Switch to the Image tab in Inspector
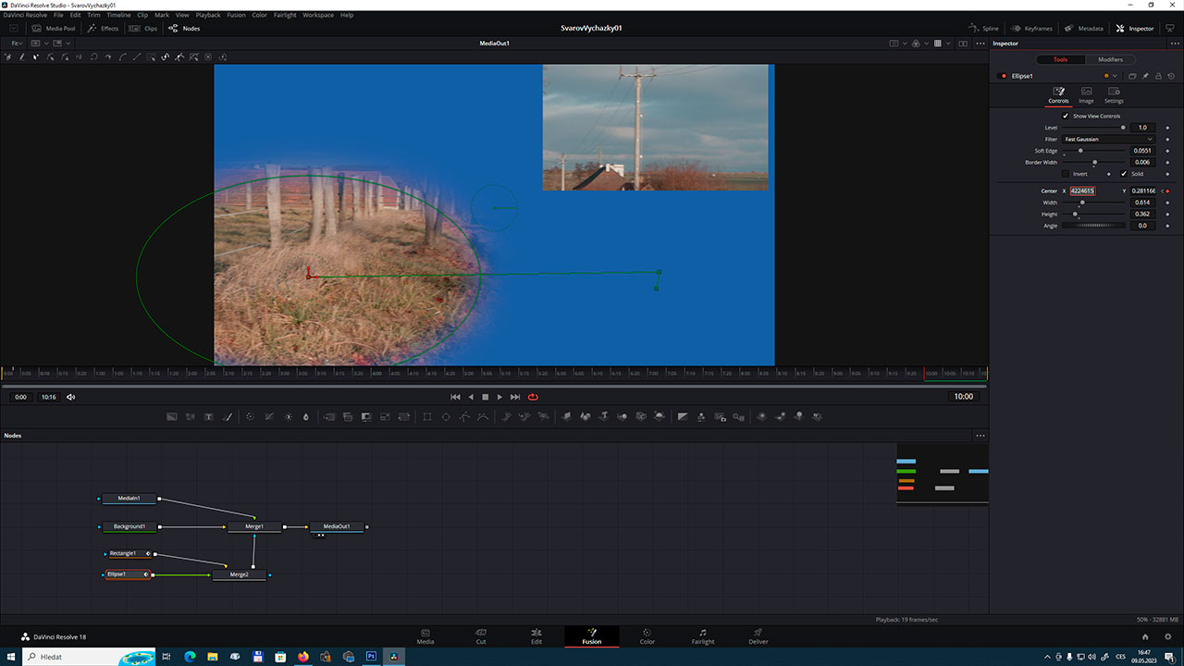This screenshot has height=666, width=1184. click(x=1086, y=95)
